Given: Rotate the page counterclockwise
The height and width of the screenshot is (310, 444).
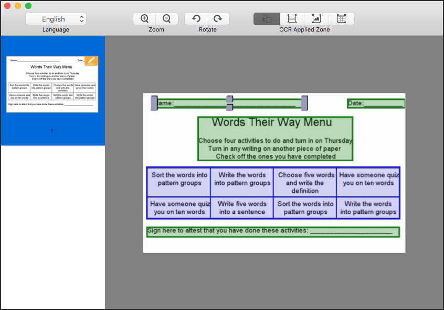Looking at the screenshot, I should coord(195,18).
